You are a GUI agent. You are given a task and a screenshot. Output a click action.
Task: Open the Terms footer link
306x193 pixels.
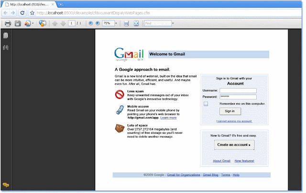tap(225, 175)
